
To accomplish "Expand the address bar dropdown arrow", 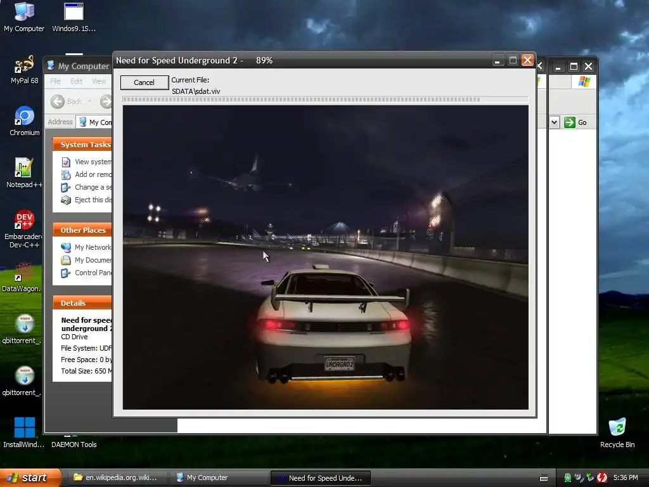I will [x=554, y=122].
